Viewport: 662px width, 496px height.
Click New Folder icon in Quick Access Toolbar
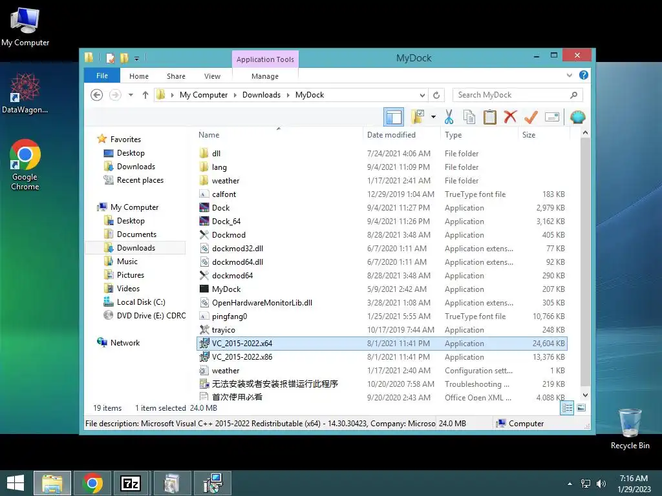tap(124, 57)
